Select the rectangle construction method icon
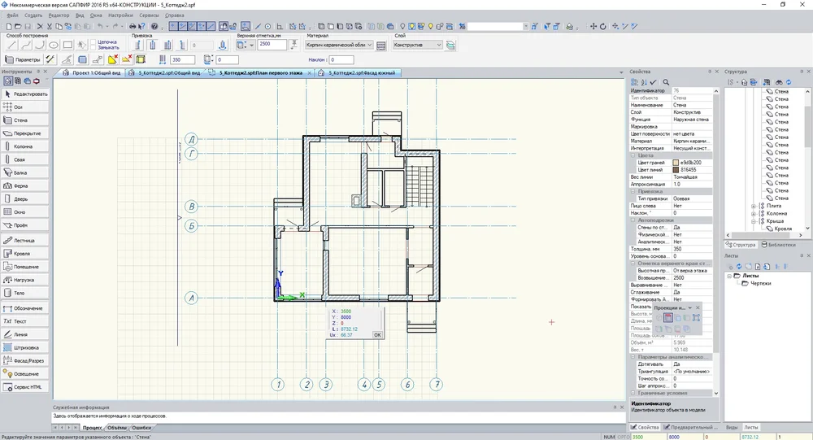 coord(67,46)
